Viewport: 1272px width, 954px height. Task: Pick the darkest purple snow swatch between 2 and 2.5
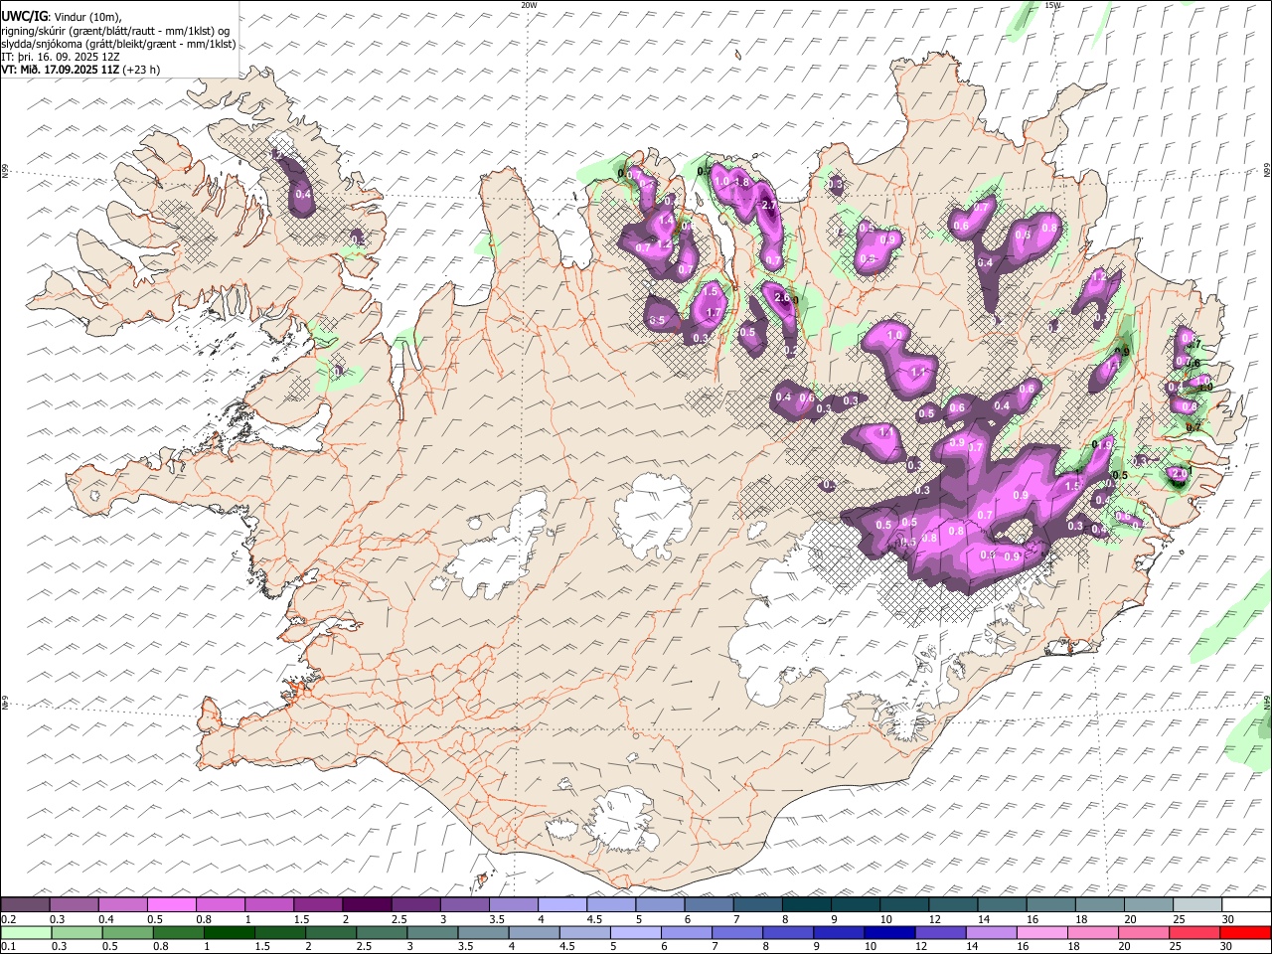click(x=367, y=904)
